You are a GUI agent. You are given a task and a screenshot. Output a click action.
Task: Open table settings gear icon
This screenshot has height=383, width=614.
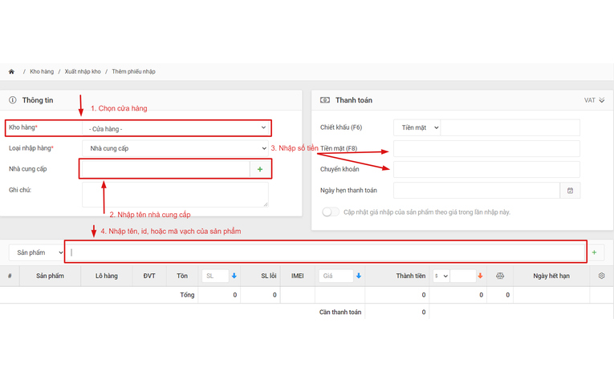601,276
